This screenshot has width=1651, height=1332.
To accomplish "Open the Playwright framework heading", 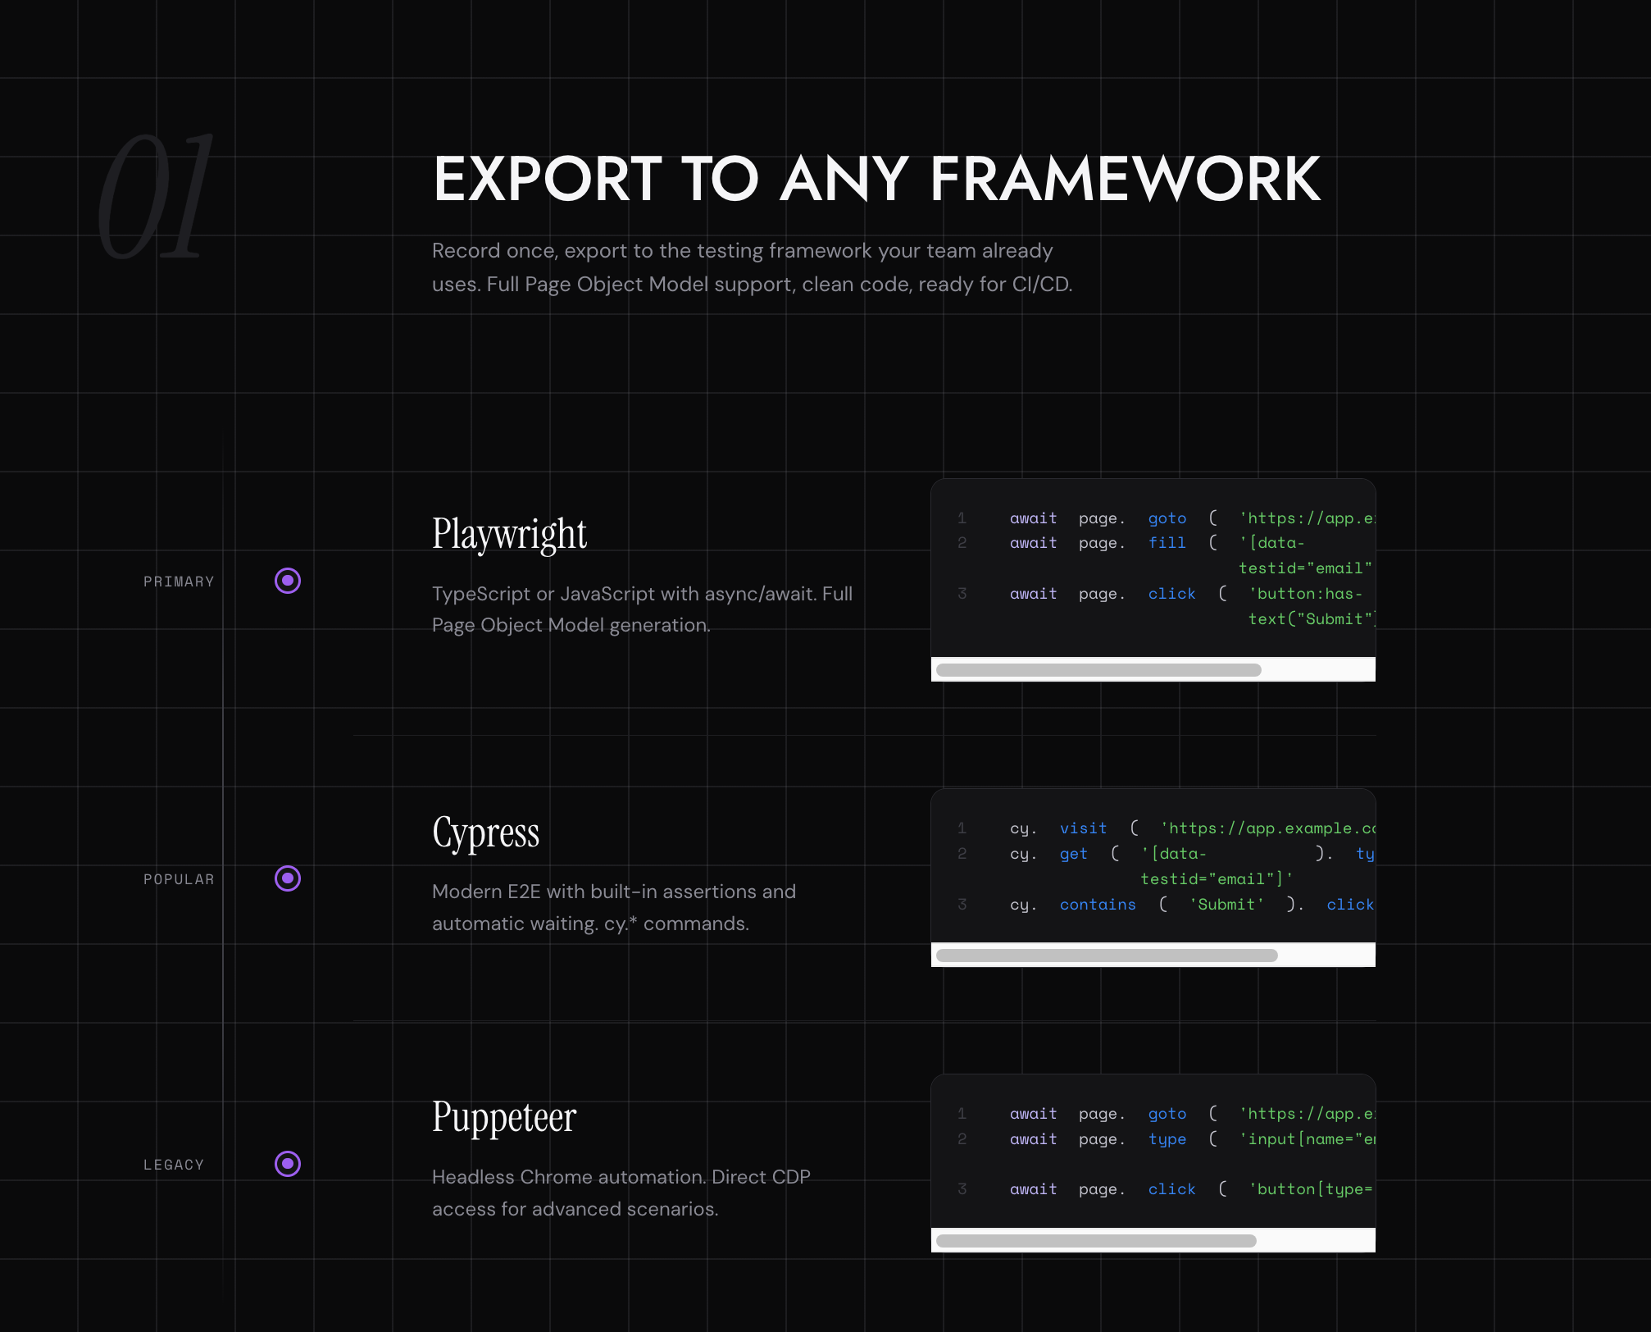I will [509, 534].
